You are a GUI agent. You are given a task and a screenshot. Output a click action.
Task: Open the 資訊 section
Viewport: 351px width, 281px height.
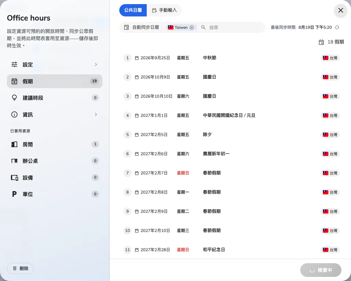coord(55,114)
